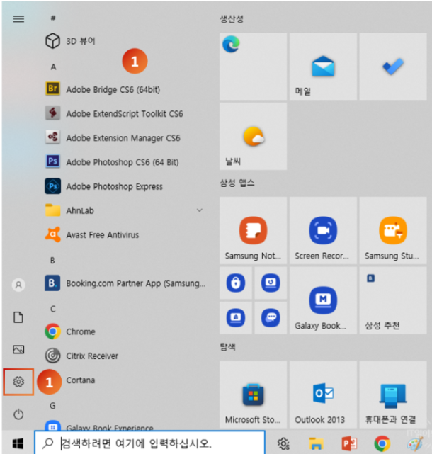Jump to letter G section header

[52, 406]
